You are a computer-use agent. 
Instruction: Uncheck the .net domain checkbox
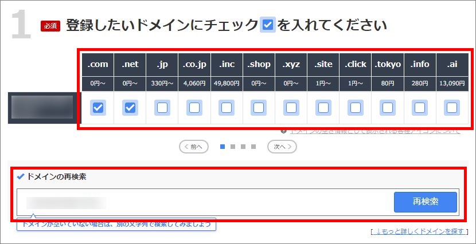tap(130, 108)
